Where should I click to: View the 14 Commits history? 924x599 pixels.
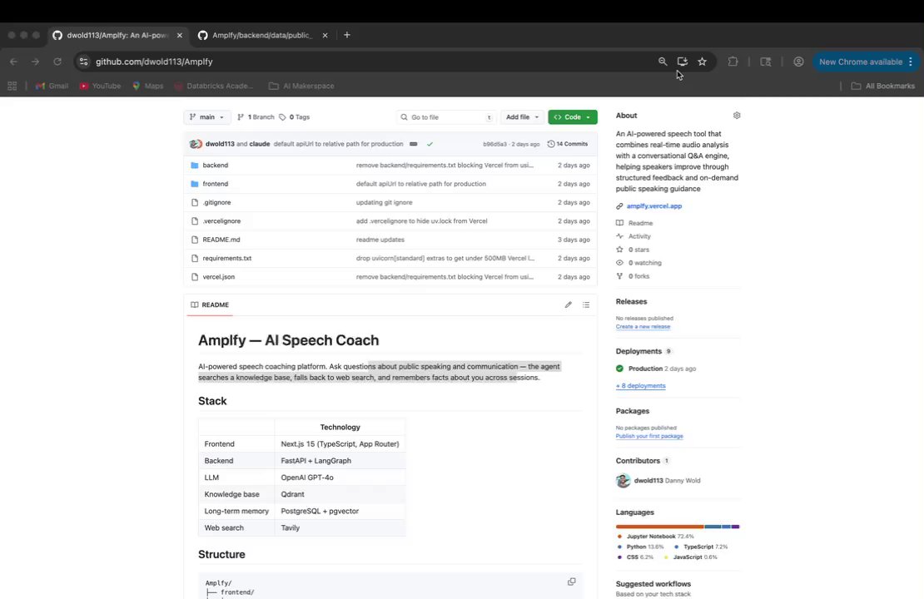568,144
